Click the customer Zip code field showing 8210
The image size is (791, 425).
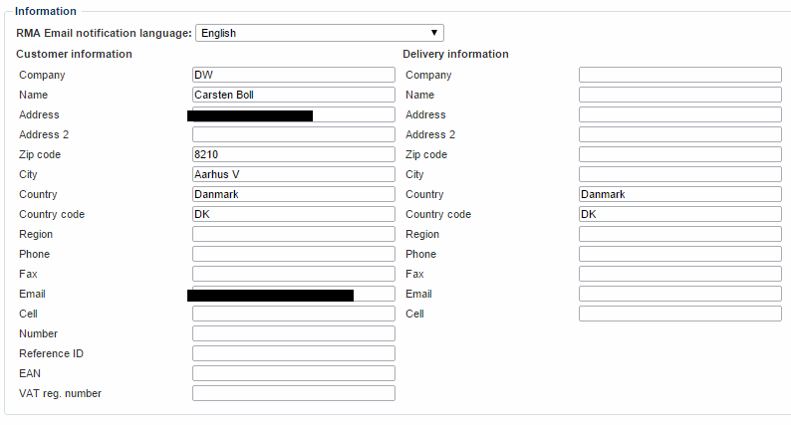(293, 154)
